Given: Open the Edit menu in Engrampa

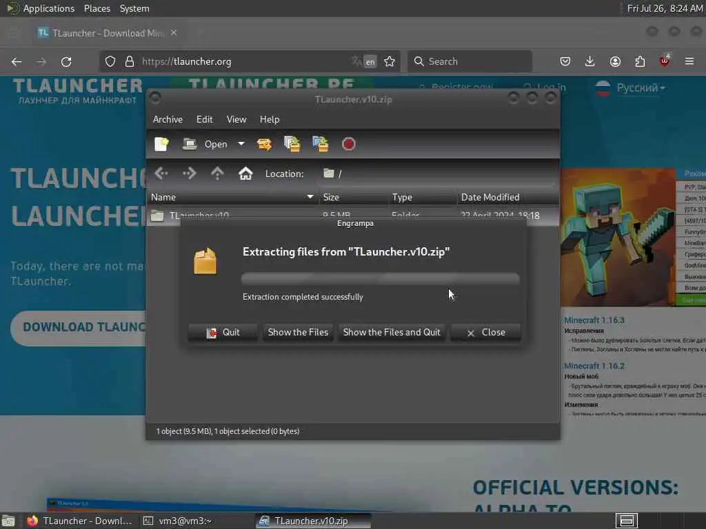Looking at the screenshot, I should 204,119.
